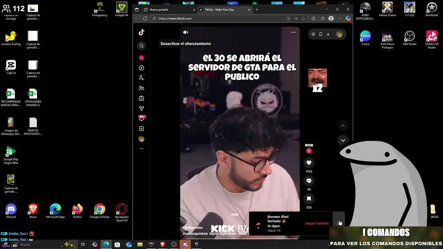This screenshot has width=443, height=249.
Task: Like the video with heart icon
Action: point(309,163)
